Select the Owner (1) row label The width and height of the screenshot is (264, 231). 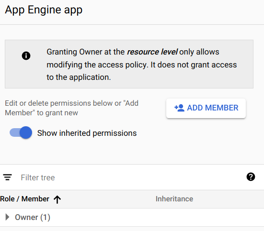point(33,217)
